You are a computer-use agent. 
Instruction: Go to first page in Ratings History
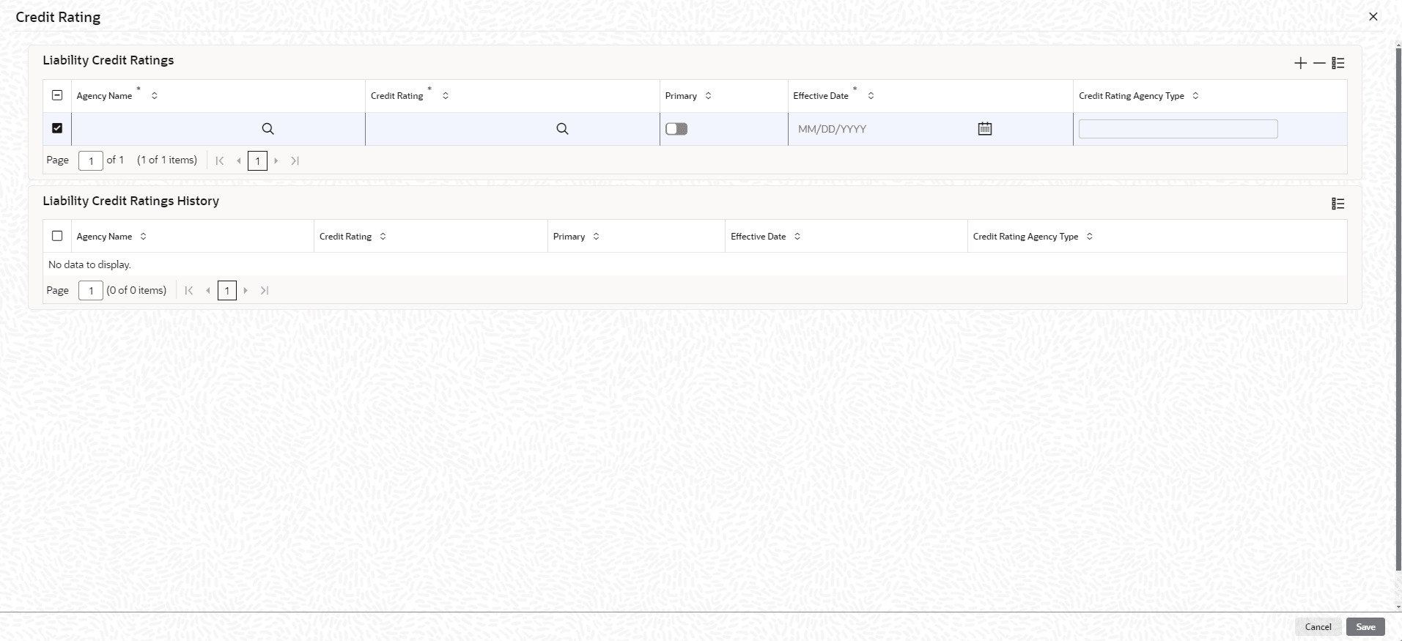pyautogui.click(x=189, y=291)
